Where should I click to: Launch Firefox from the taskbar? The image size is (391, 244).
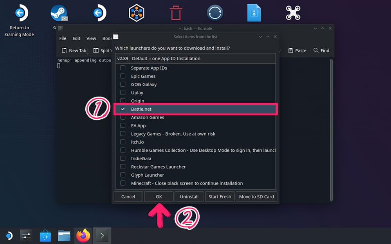click(x=83, y=235)
